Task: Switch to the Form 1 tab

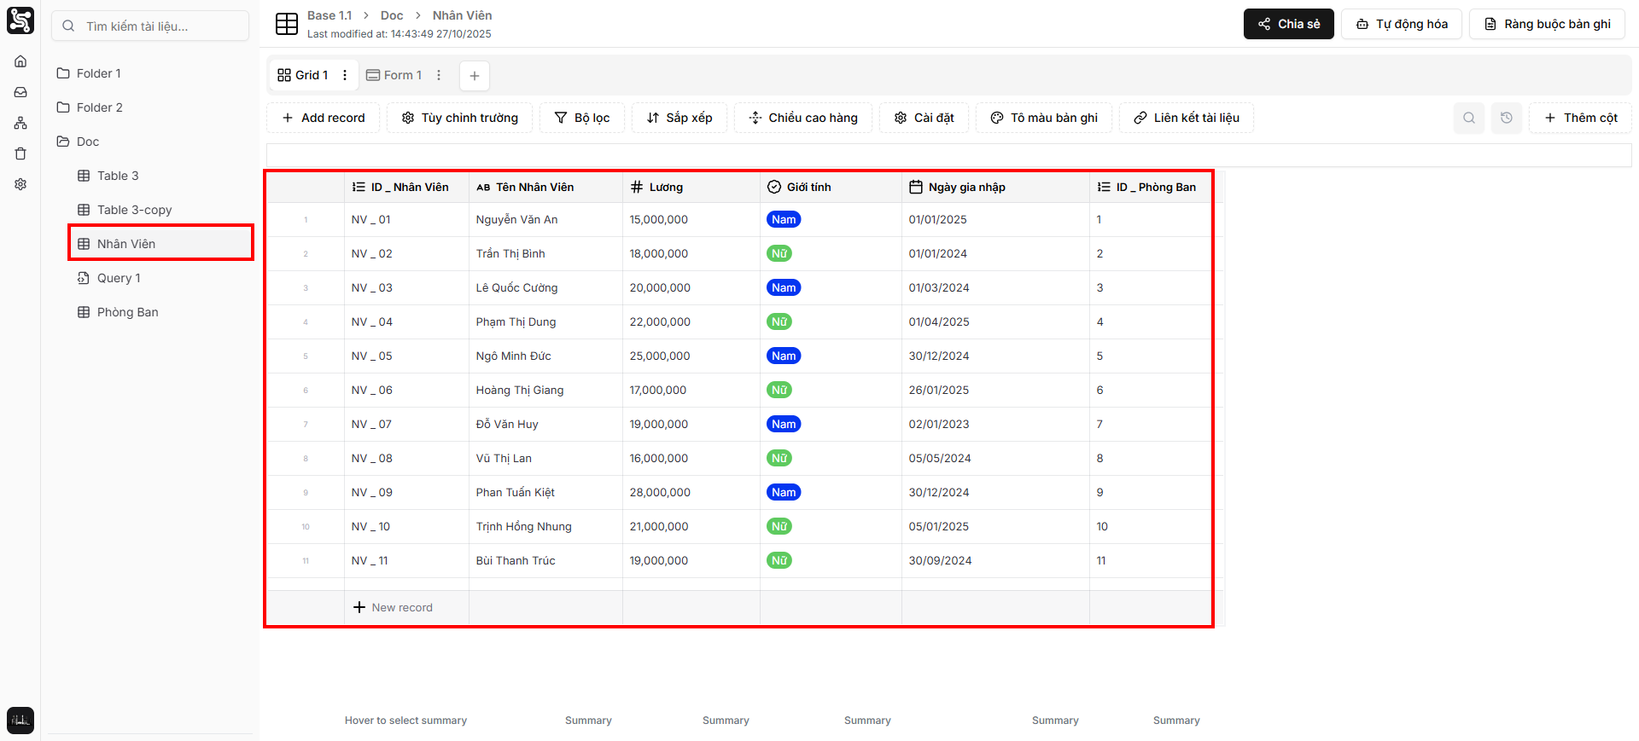Action: (x=394, y=75)
